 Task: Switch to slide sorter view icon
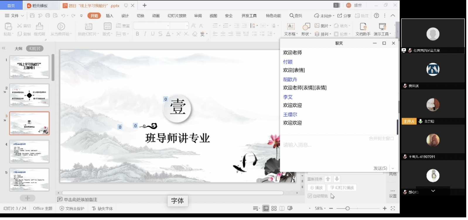pos(274,208)
